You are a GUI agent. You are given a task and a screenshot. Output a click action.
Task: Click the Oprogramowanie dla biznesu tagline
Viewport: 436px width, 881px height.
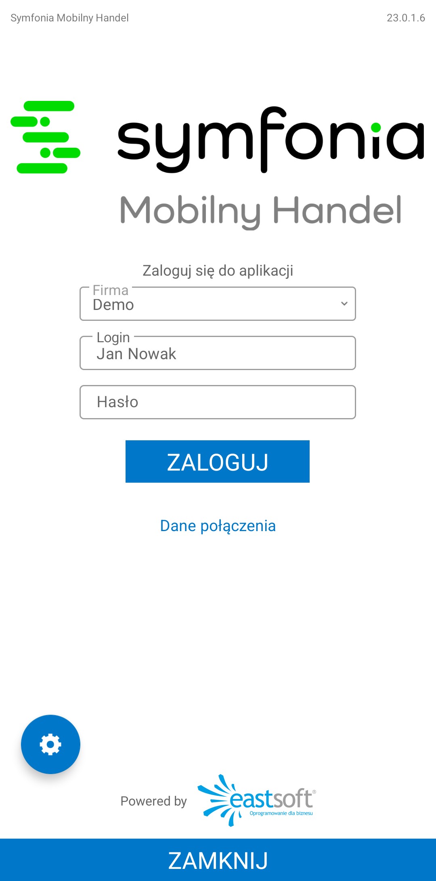(281, 813)
